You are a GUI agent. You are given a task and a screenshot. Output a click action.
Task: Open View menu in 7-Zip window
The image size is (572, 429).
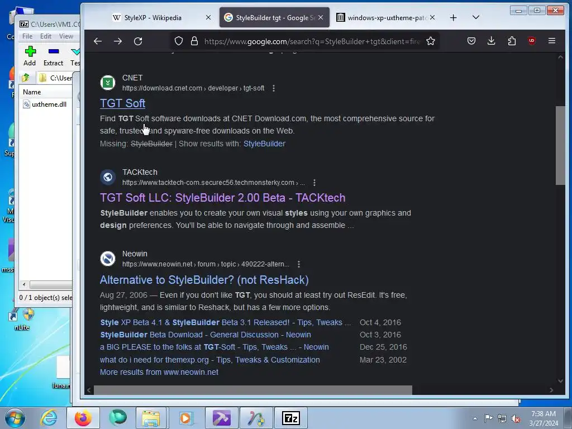click(66, 36)
